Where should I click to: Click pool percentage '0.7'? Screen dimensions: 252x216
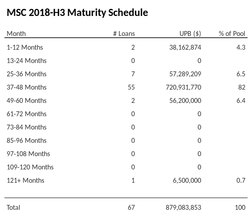[241, 181]
